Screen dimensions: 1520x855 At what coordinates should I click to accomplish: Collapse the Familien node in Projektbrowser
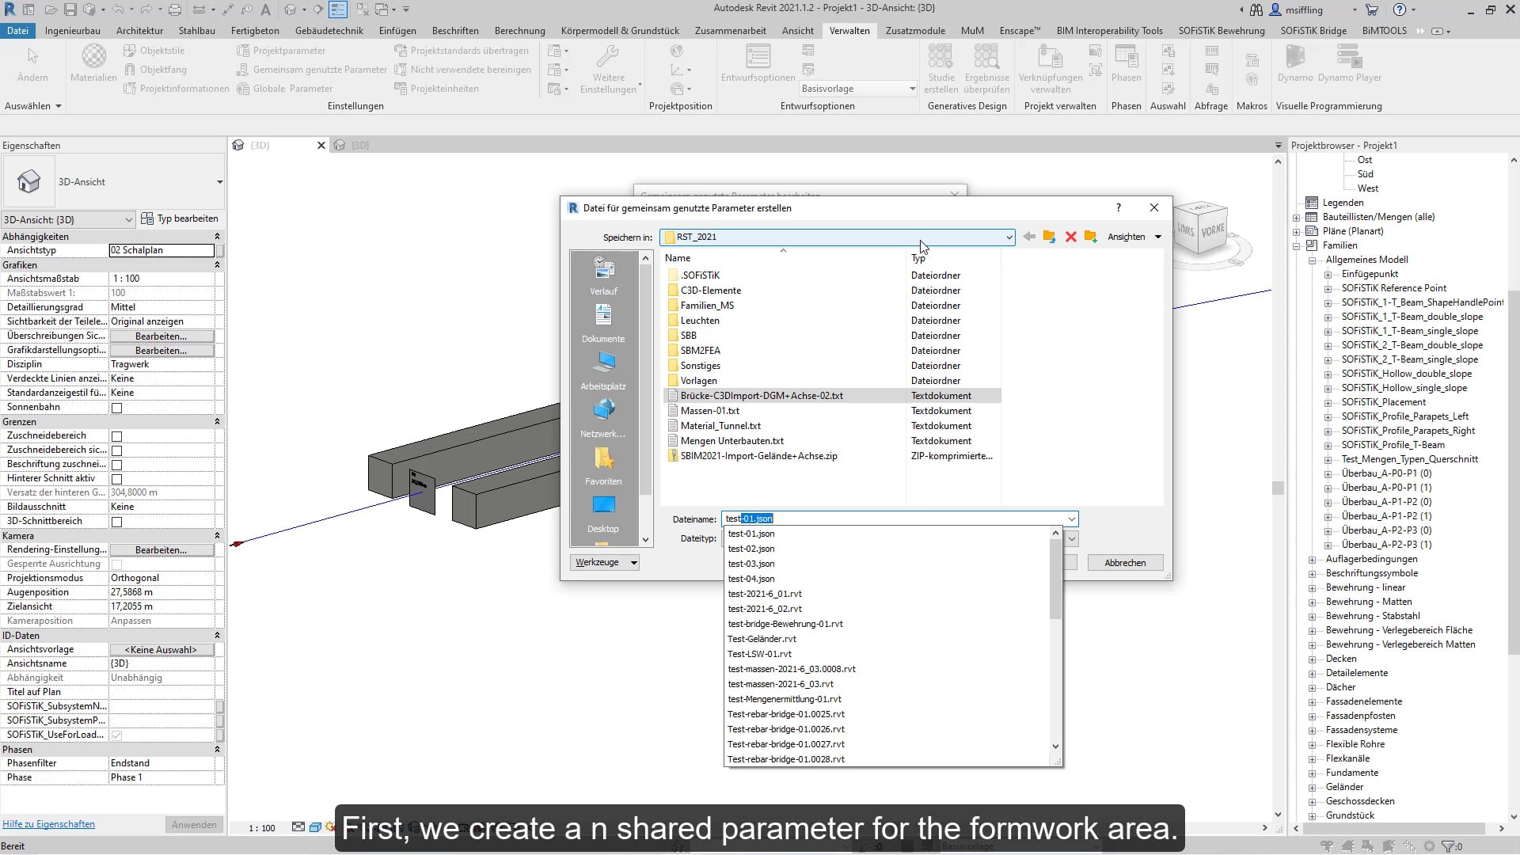pyautogui.click(x=1297, y=245)
